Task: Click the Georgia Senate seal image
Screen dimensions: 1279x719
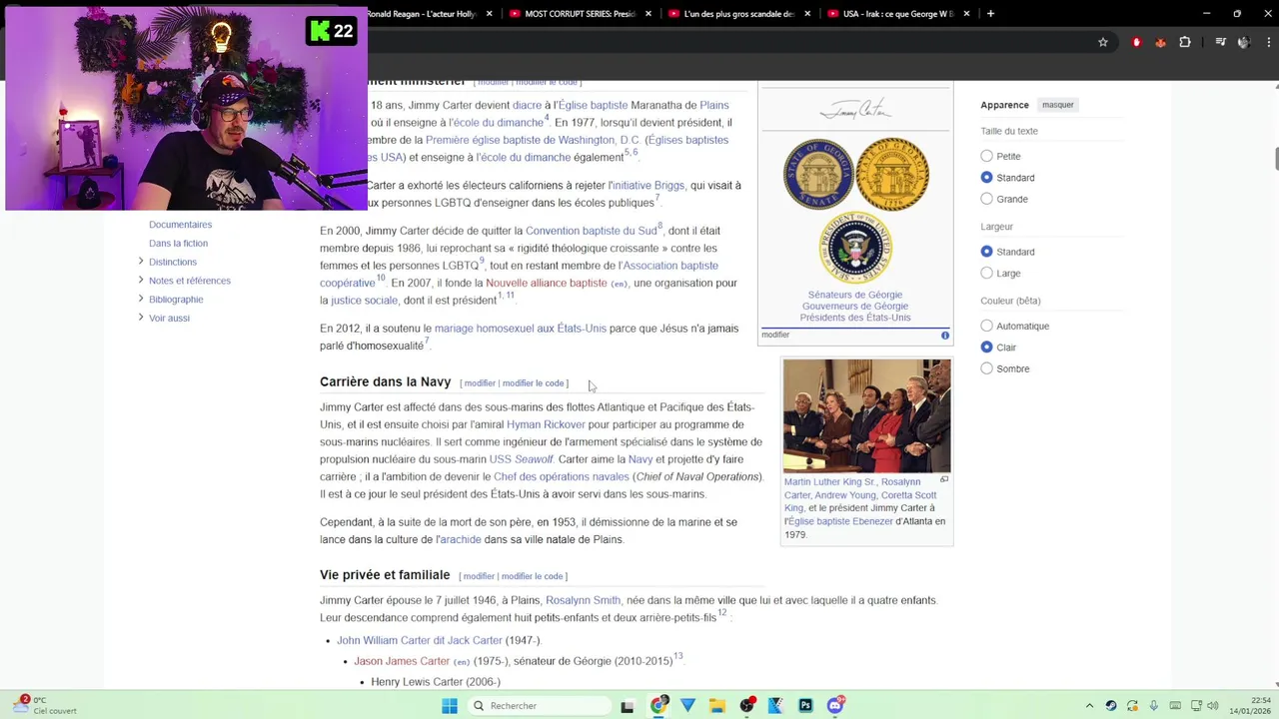Action: 818,174
